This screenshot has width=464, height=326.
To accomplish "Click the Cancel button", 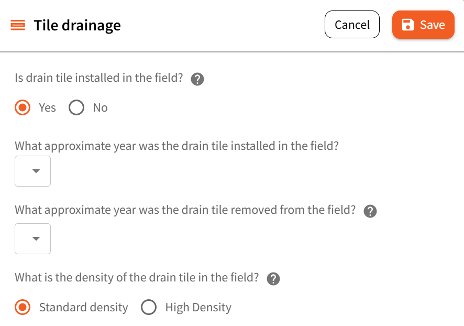I will [x=352, y=25].
